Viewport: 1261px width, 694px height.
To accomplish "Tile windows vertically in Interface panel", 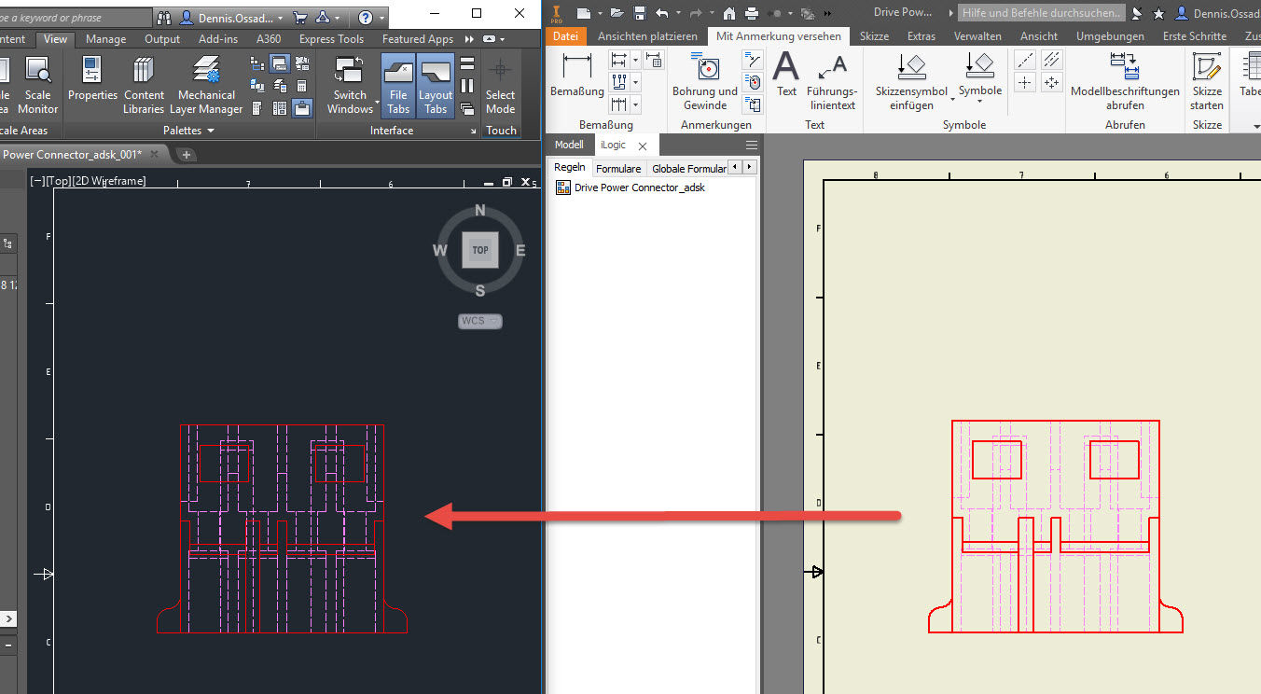I will [467, 86].
